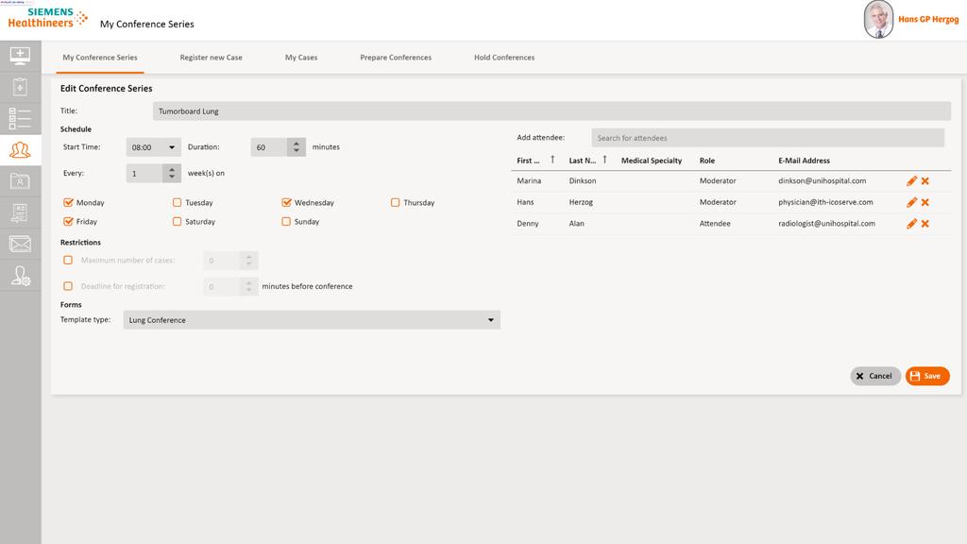Cancel editing the conference series
The width and height of the screenshot is (967, 544).
click(x=874, y=375)
